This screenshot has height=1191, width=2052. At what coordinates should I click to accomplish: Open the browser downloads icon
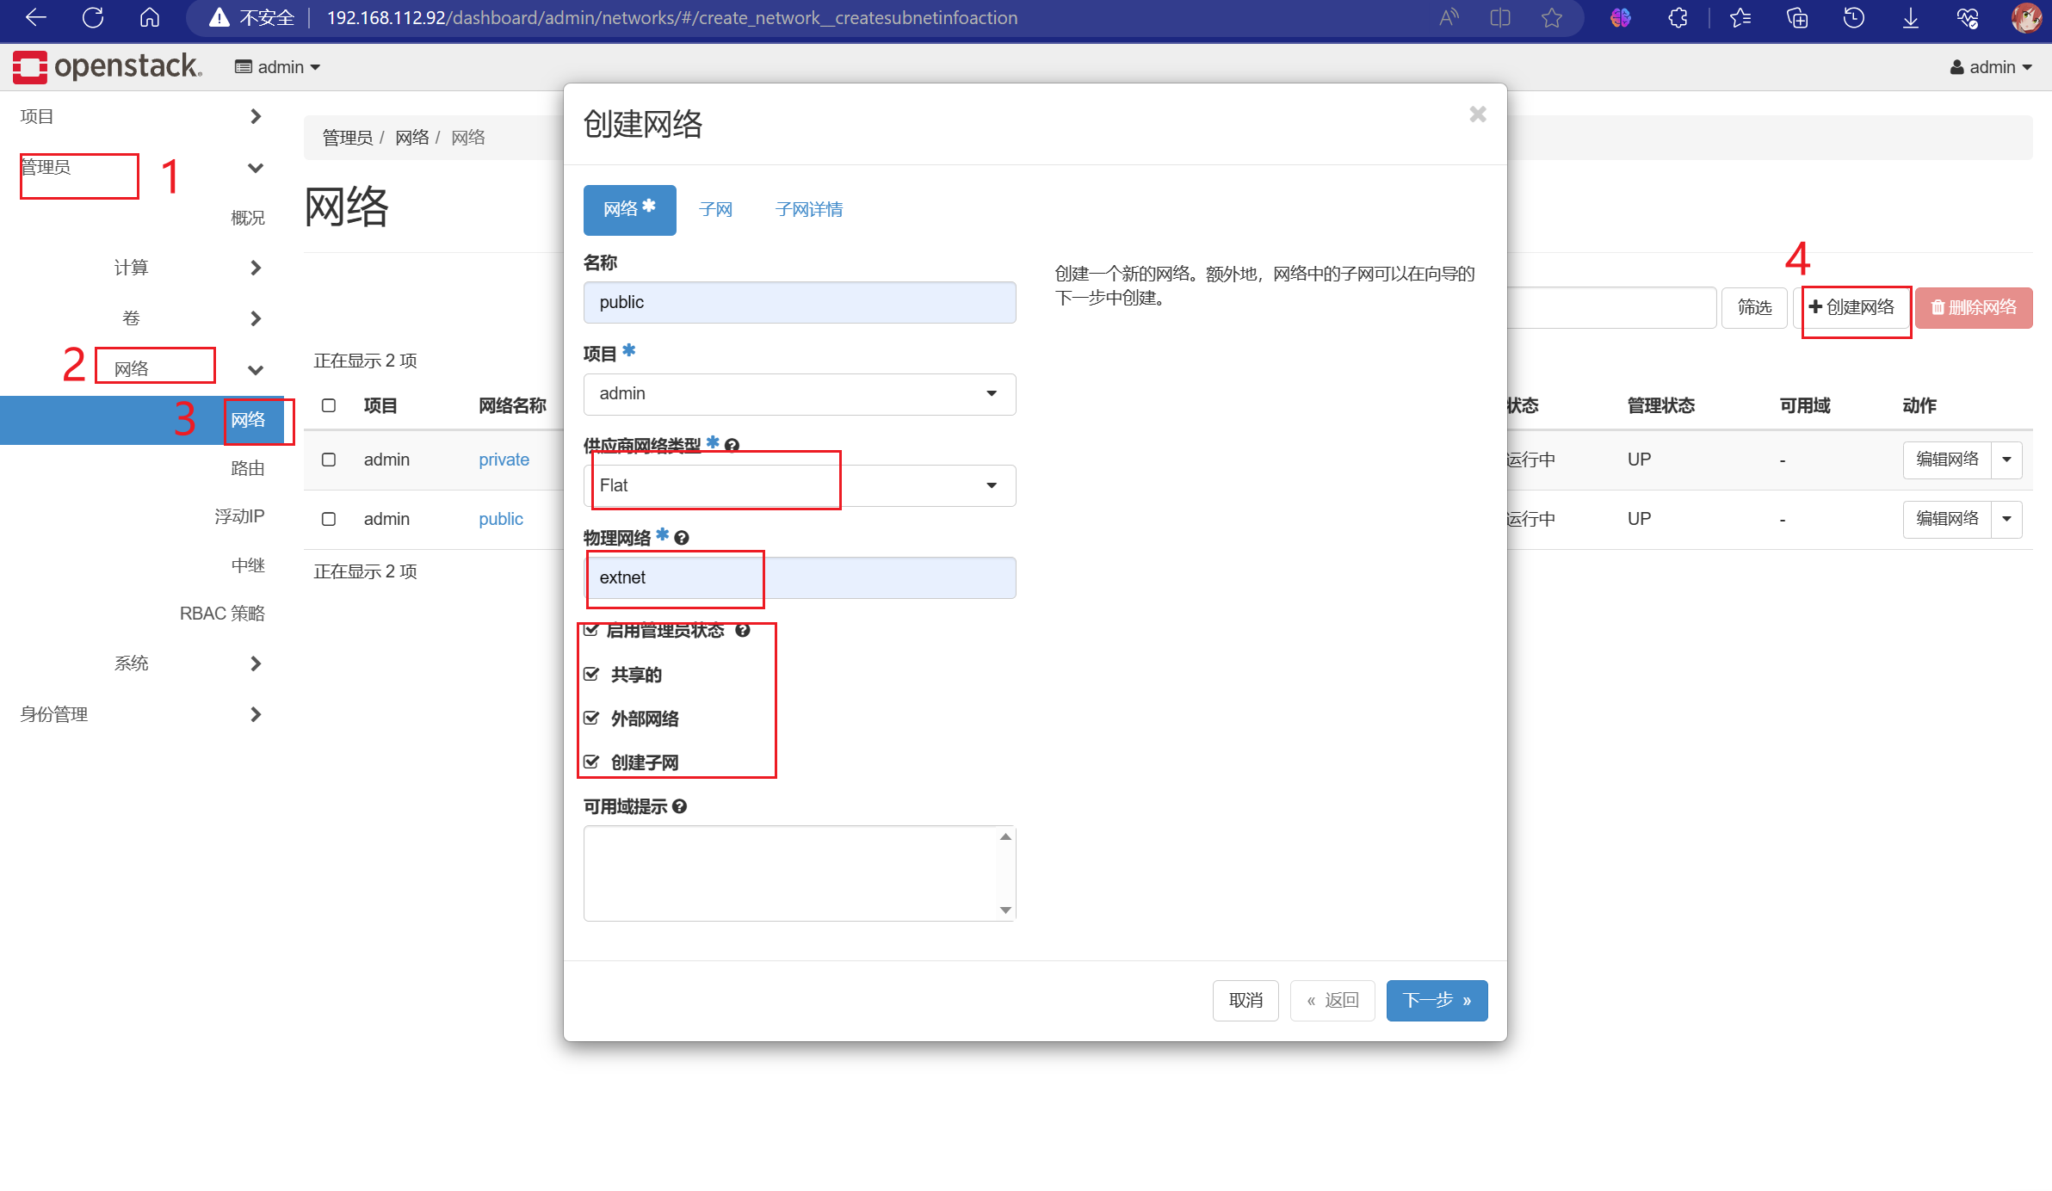(1910, 17)
